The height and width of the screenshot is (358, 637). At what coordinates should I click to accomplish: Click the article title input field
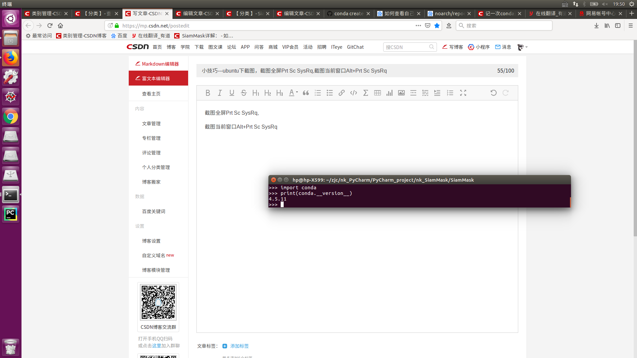click(332, 71)
